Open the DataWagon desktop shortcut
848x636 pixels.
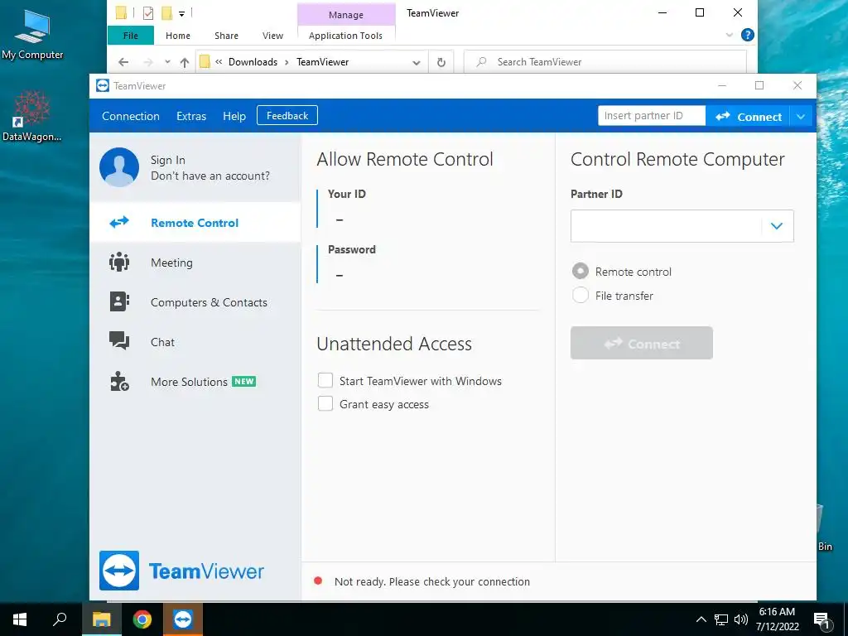pyautogui.click(x=32, y=117)
